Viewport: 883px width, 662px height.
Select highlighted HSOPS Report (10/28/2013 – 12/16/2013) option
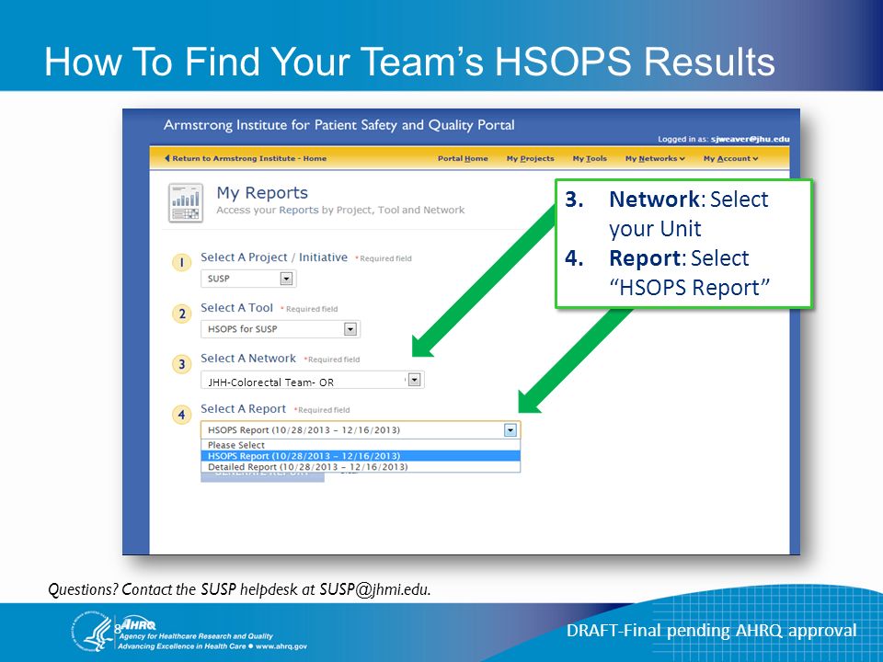pos(361,455)
